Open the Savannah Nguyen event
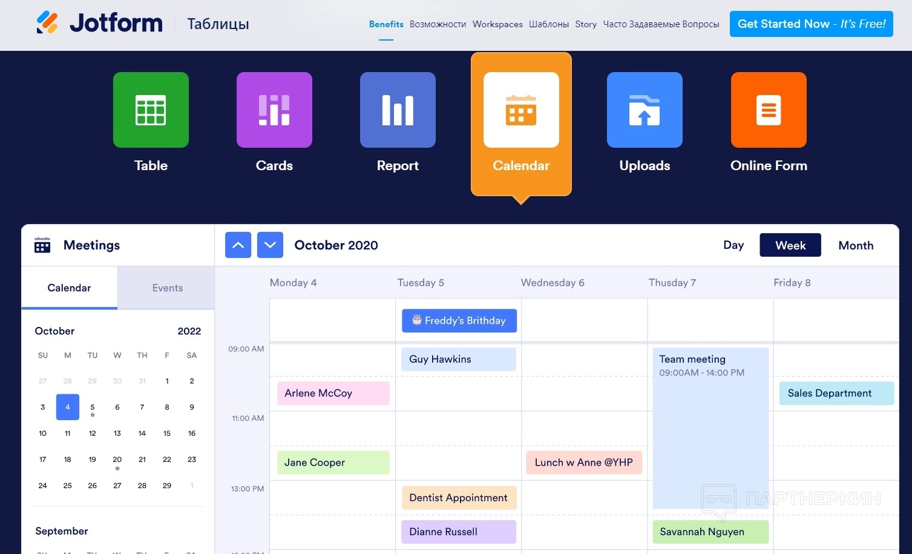912x554 pixels. (x=710, y=532)
